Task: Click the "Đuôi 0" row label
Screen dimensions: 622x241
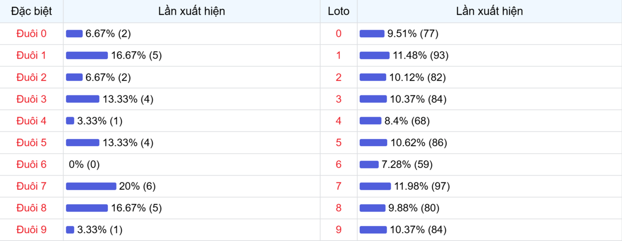Action: (x=32, y=34)
